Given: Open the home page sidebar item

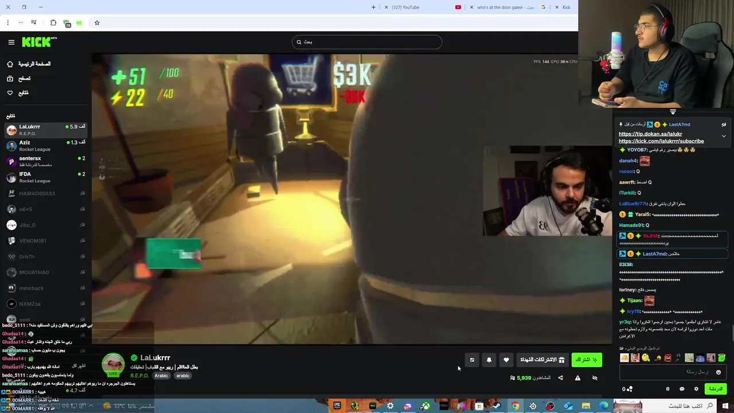Looking at the screenshot, I should click(29, 64).
